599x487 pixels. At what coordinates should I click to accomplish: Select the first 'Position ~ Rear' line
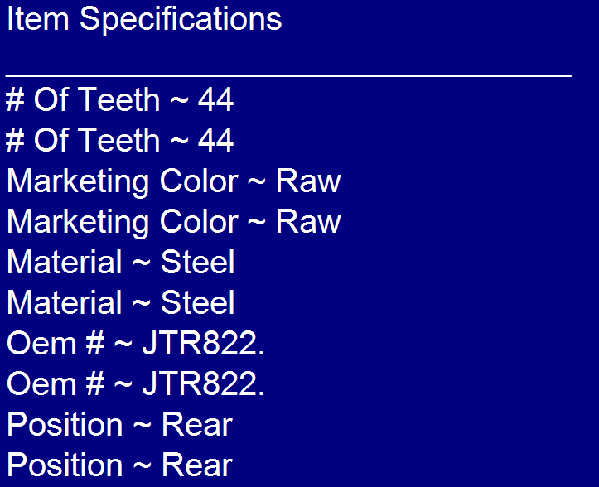pos(119,425)
